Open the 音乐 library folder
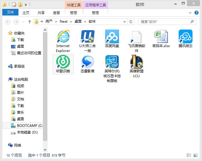 click(x=18, y=112)
